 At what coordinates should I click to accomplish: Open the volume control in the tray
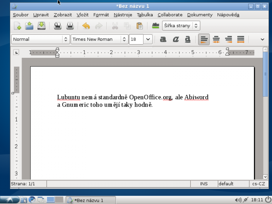coord(238,200)
